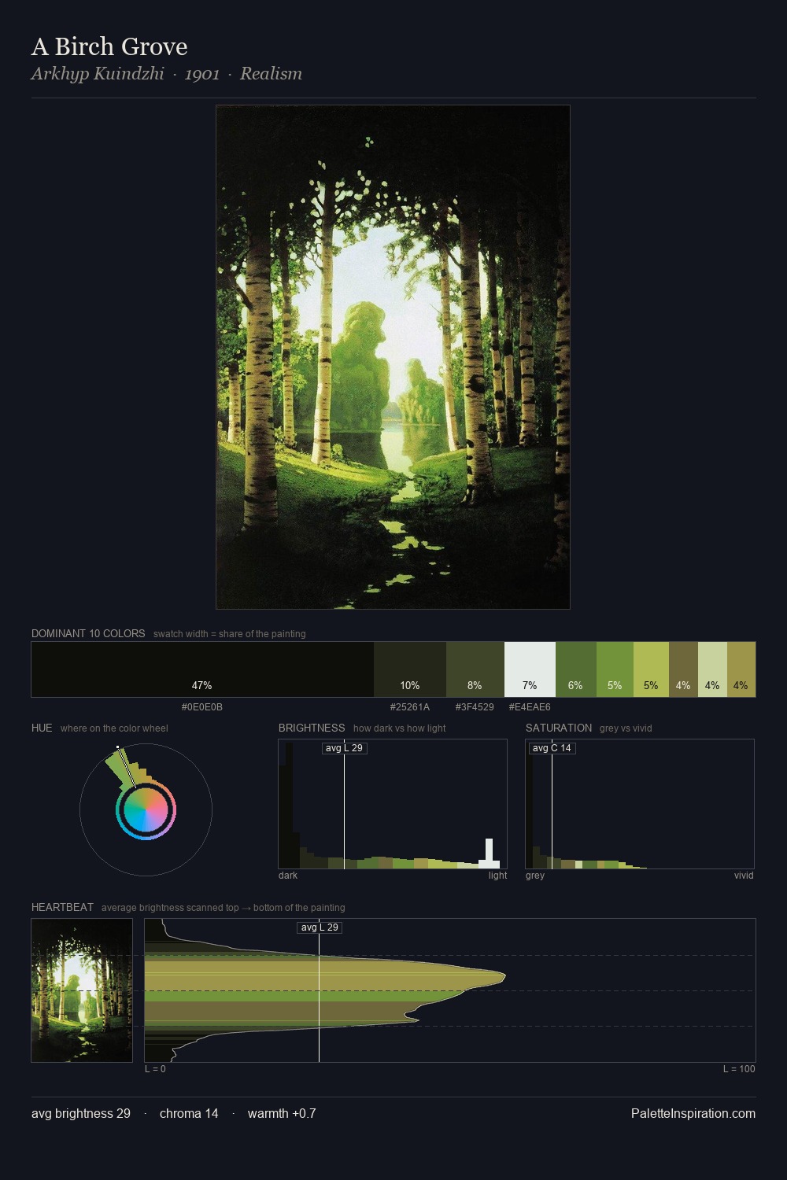The width and height of the screenshot is (787, 1180).
Task: Select the hex code #0E0E0B
Action: (x=202, y=707)
